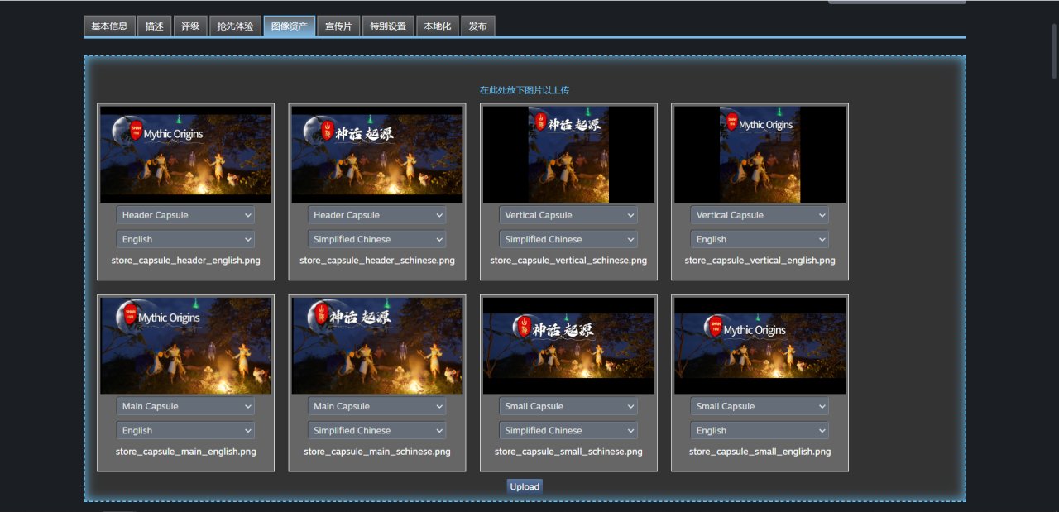Click the English vertical capsule thumbnail
Viewport: 1059px width, 512px height.
click(x=760, y=155)
